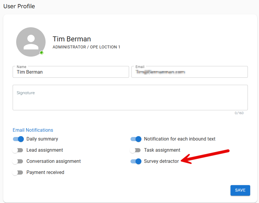Viewport: 259px width, 203px height.
Task: Click the 'Task assignment' label text
Action: [x=162, y=150]
